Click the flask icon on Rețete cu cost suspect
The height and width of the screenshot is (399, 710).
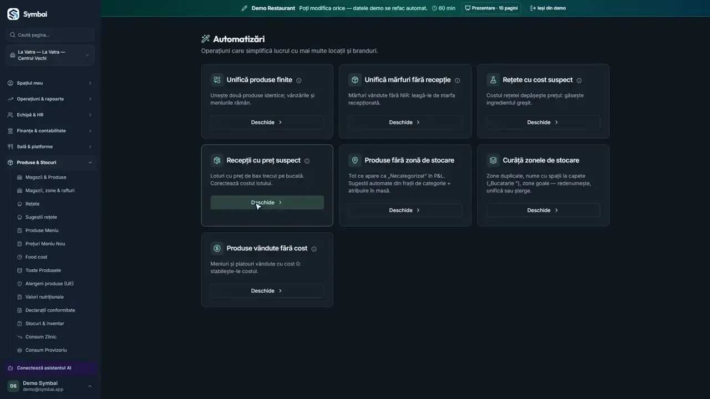click(493, 80)
